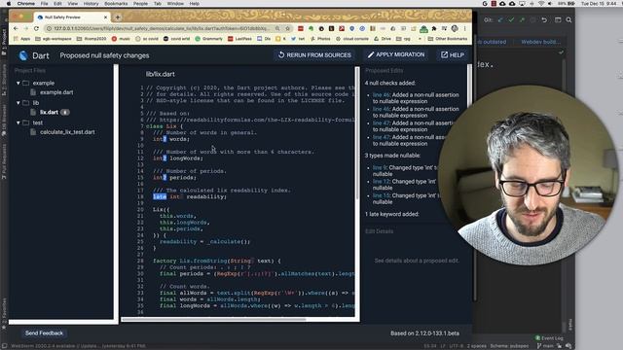This screenshot has height=350, width=623.
Task: Open the Chrome menu in the menu bar
Action: tap(26, 4)
